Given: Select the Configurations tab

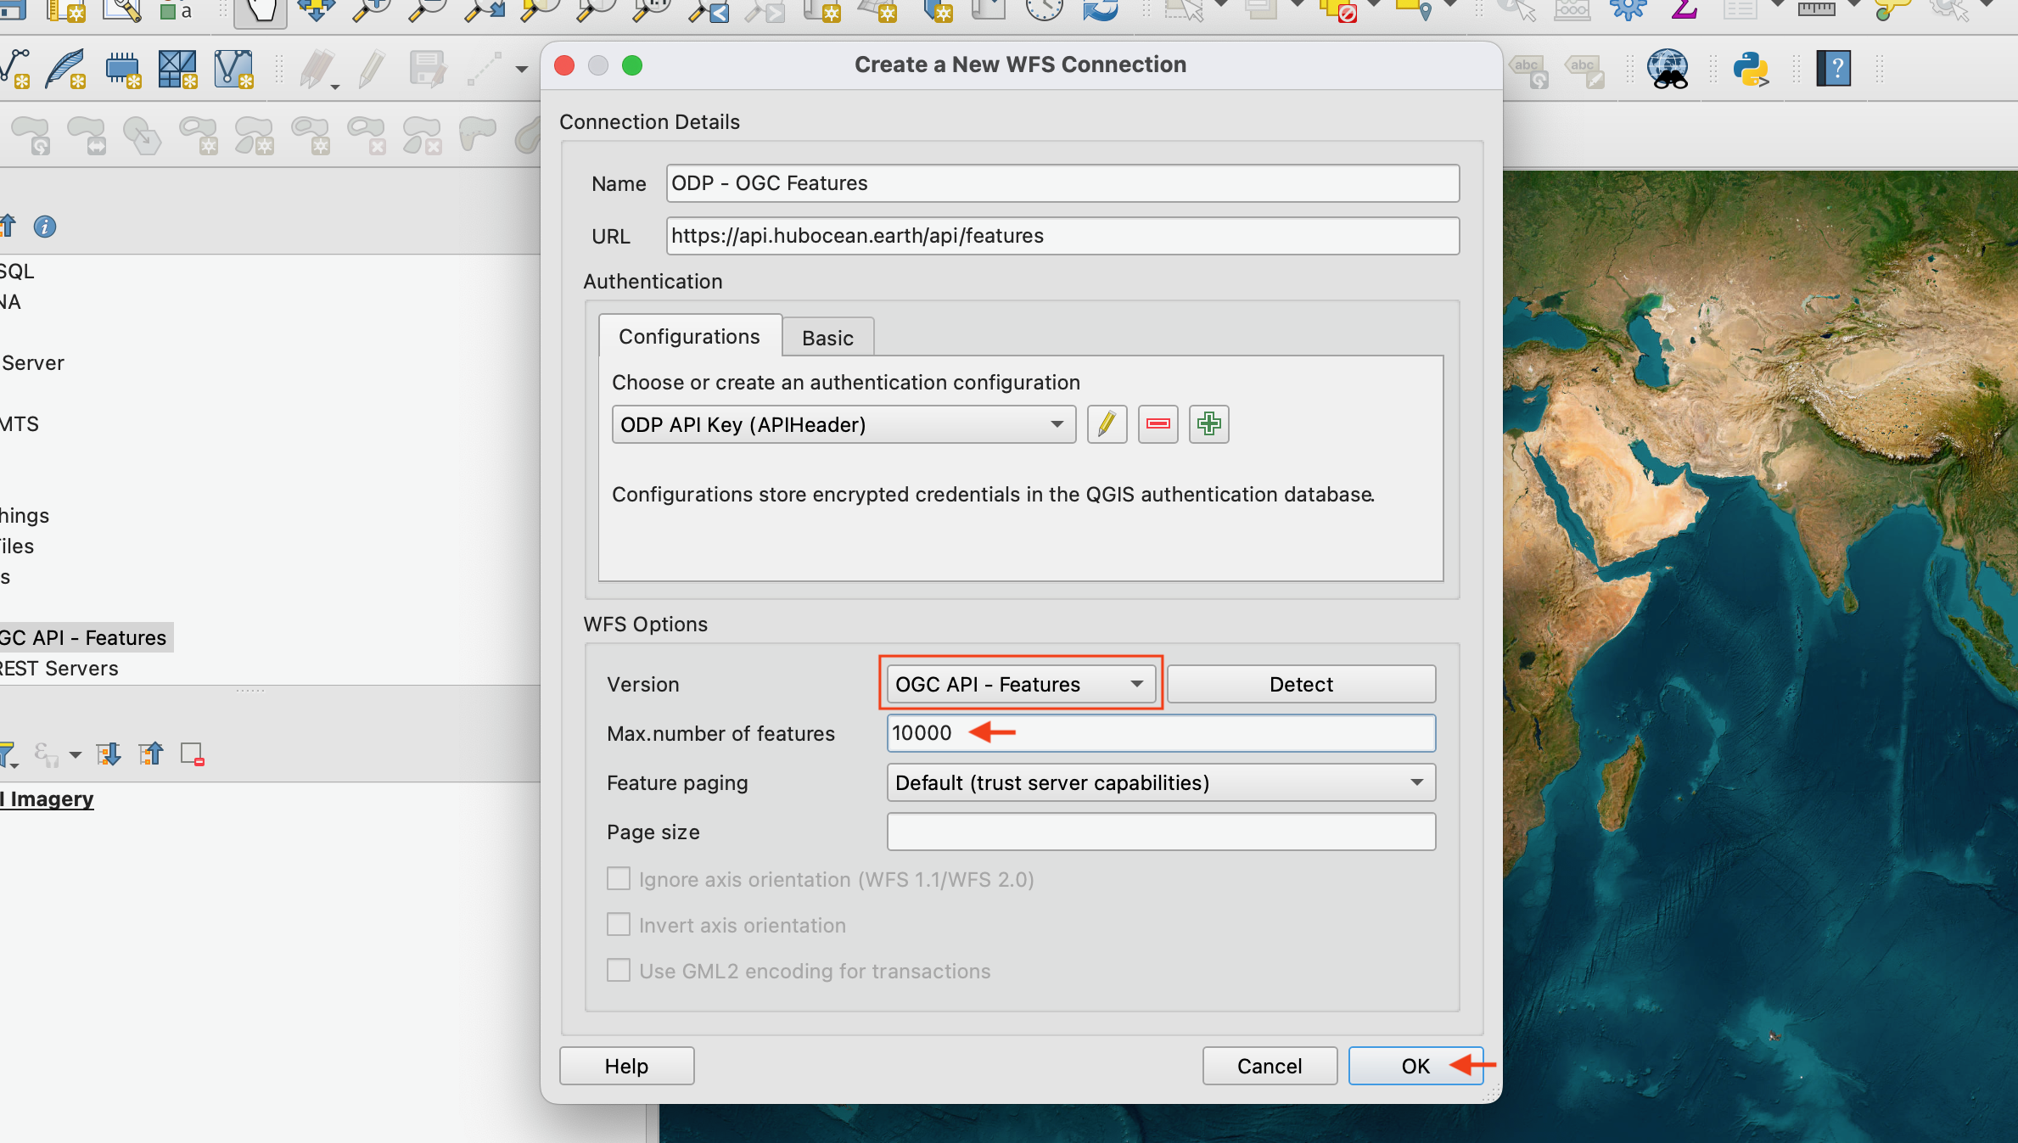Looking at the screenshot, I should point(689,336).
